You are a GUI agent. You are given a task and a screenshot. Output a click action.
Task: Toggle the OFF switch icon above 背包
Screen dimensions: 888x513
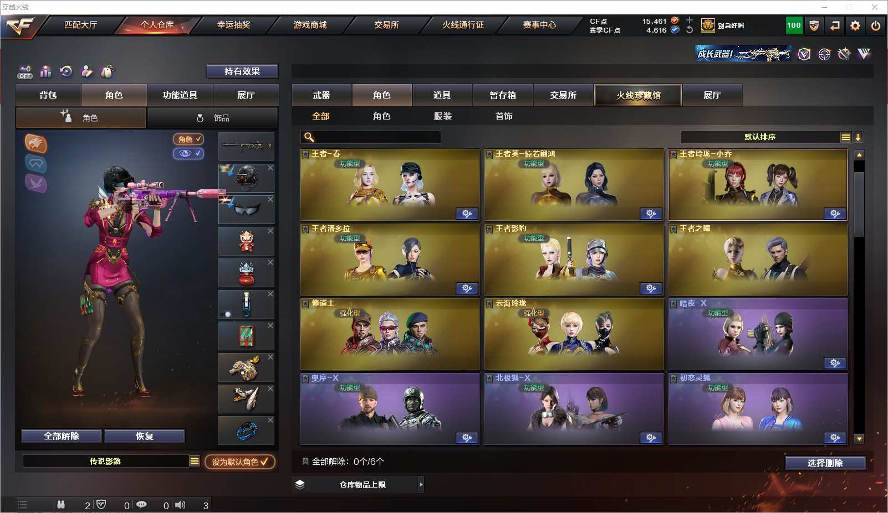pyautogui.click(x=25, y=72)
